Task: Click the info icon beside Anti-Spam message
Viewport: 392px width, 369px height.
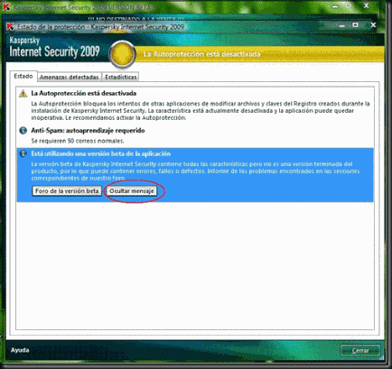Action: click(x=23, y=131)
